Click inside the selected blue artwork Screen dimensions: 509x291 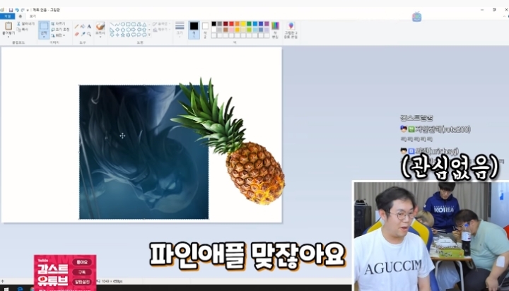144,152
